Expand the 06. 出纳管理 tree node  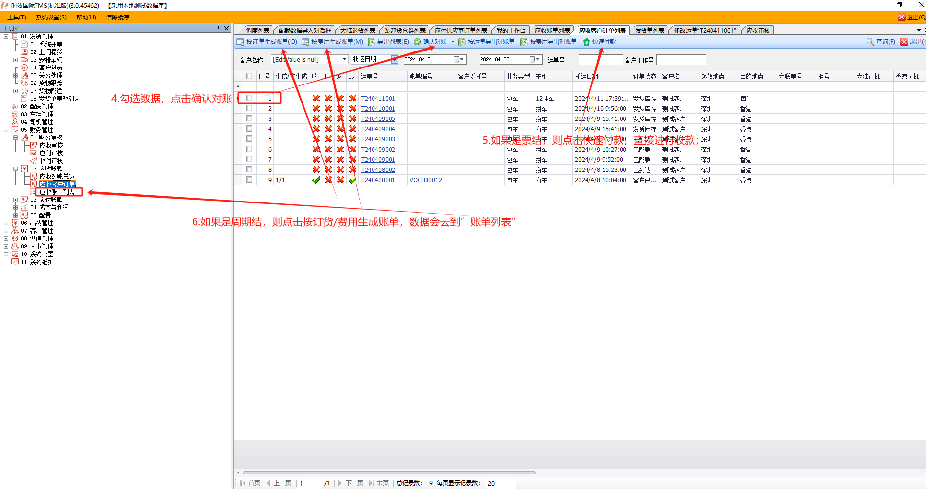pyautogui.click(x=6, y=223)
